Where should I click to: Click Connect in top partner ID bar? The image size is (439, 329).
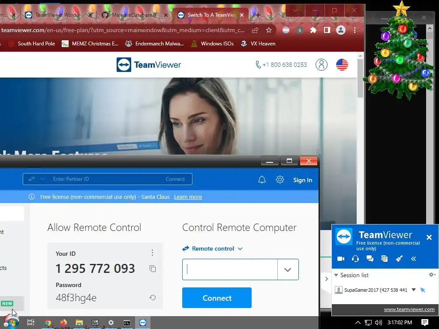click(175, 179)
